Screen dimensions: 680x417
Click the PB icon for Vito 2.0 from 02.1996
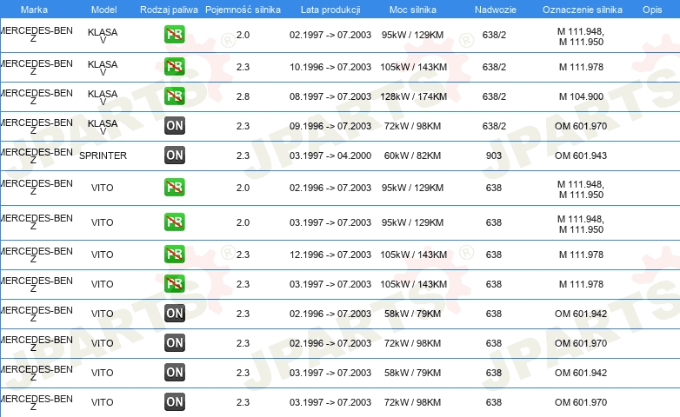click(x=174, y=188)
